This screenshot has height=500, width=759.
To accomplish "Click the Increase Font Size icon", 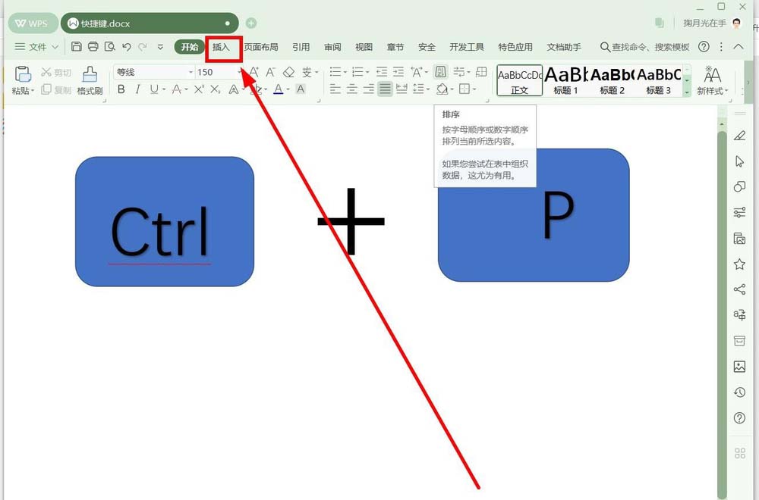I will click(x=254, y=72).
